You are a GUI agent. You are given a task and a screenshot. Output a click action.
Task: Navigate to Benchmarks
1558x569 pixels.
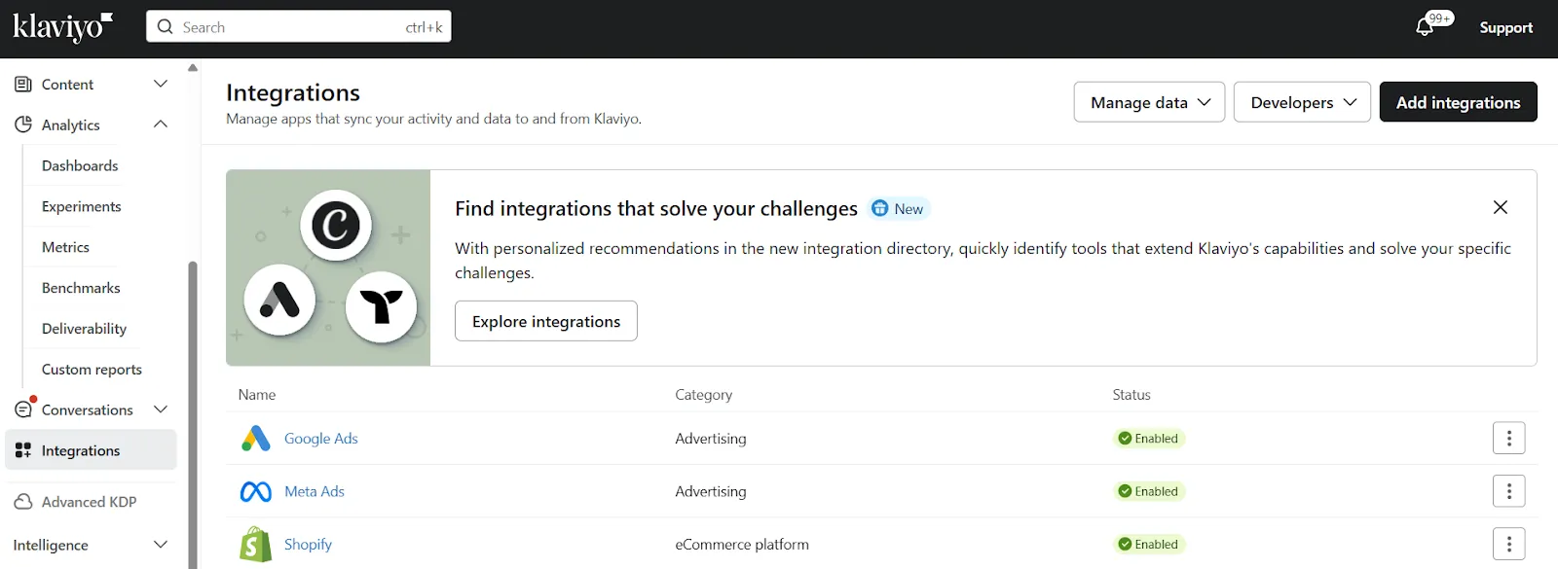(x=81, y=288)
